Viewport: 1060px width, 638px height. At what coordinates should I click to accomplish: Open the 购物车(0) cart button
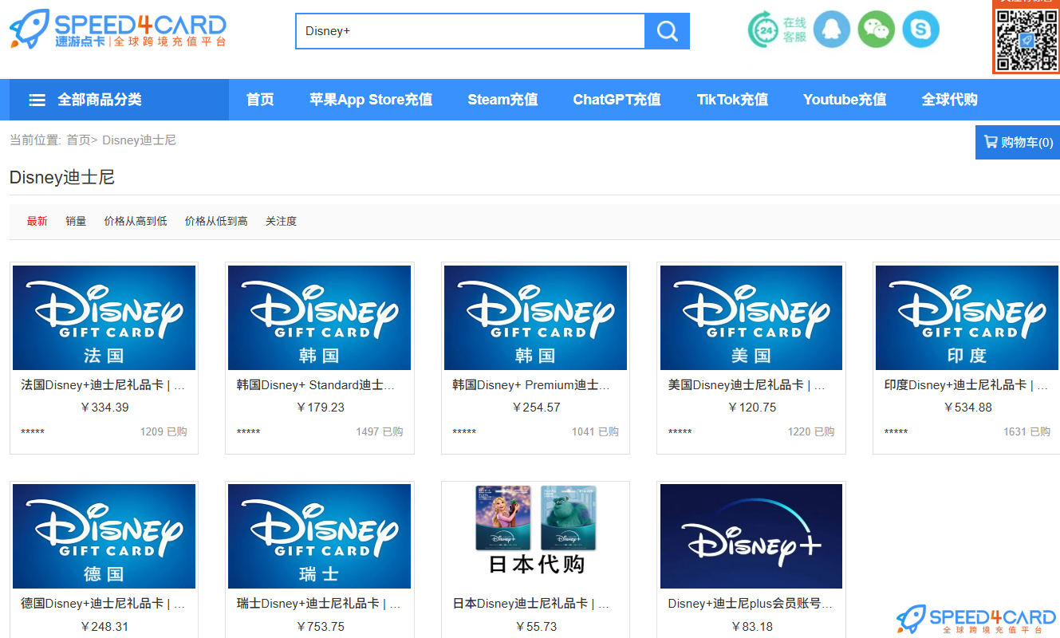[1018, 142]
